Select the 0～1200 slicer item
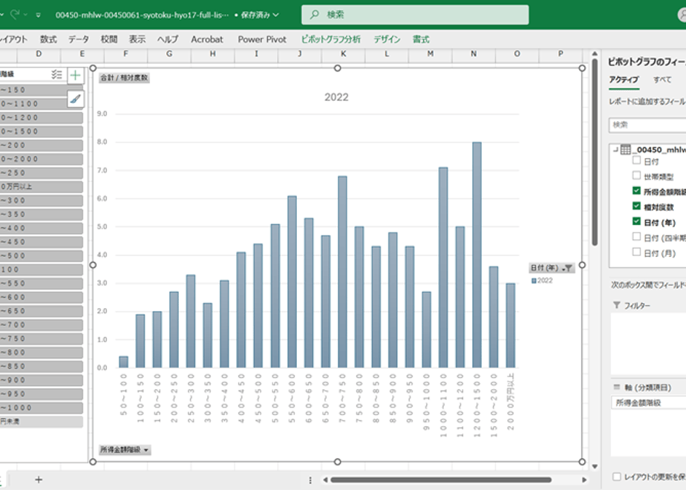Screen dimensions: 686x490 tap(41, 118)
